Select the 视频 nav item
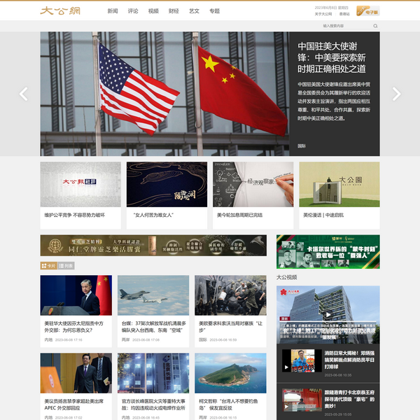This screenshot has height=420, width=420. (153, 11)
